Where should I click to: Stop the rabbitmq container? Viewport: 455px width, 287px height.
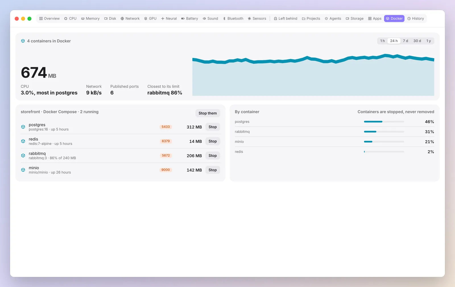point(212,156)
